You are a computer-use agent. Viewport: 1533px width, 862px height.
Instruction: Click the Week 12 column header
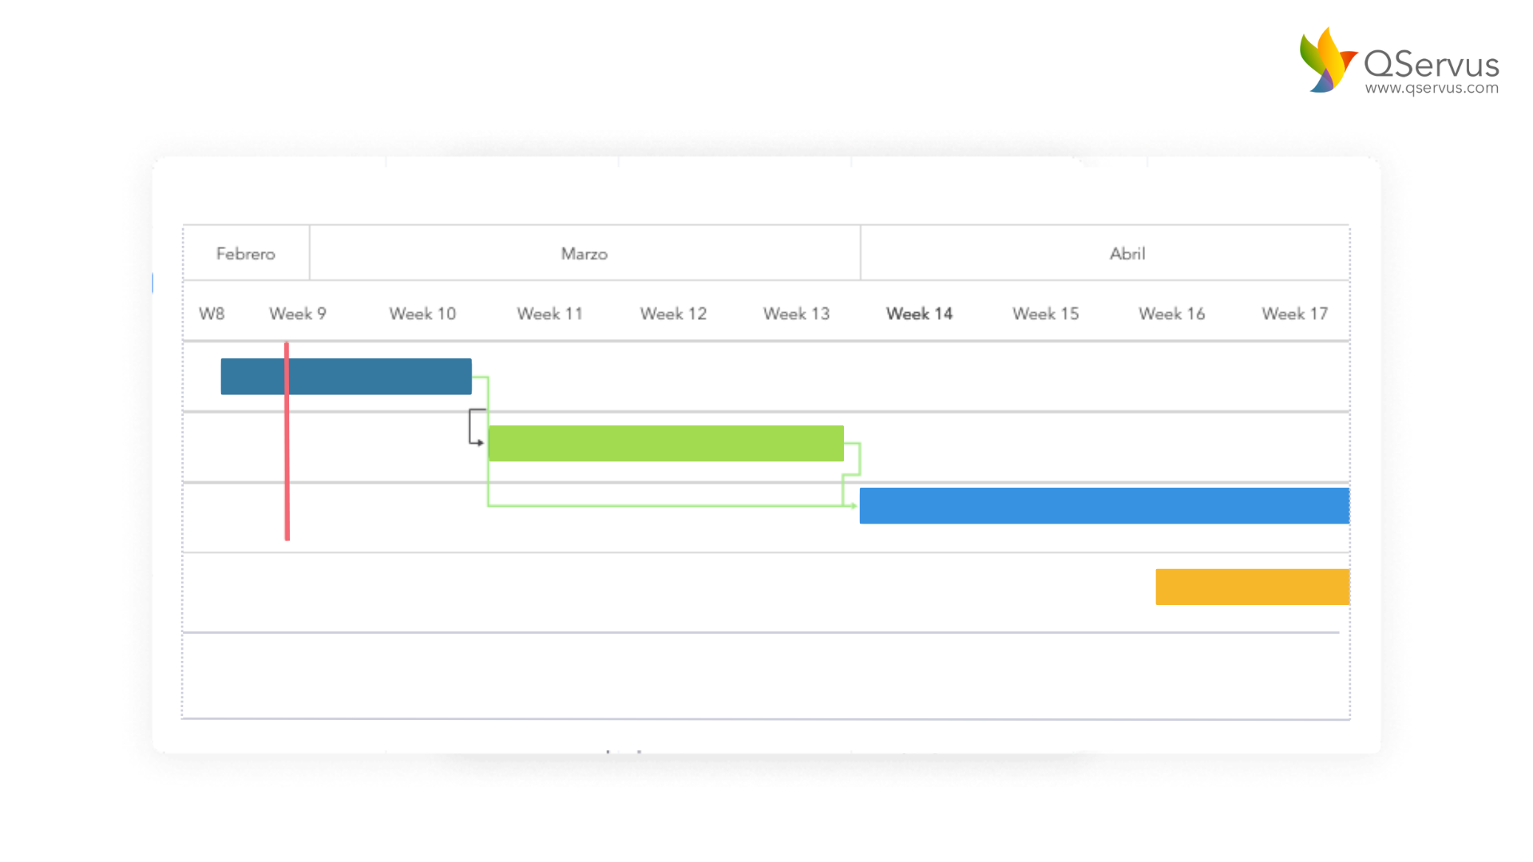pos(673,314)
